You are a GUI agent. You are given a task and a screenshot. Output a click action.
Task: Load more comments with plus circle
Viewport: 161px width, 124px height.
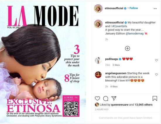[x=127, y=48]
